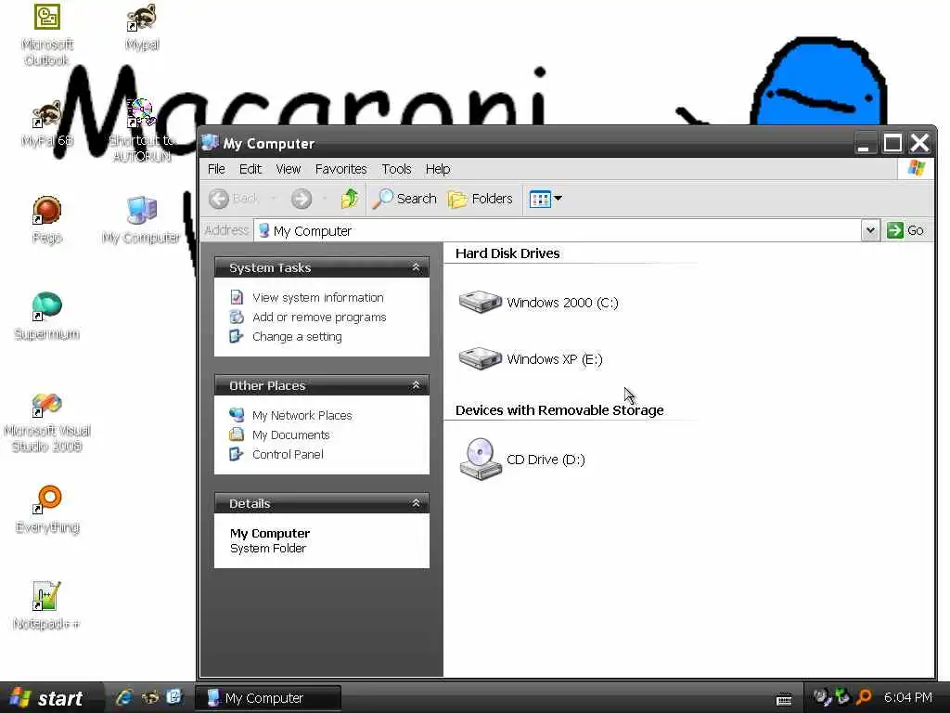
Task: Click the My Documents sidebar icon
Action: click(237, 434)
